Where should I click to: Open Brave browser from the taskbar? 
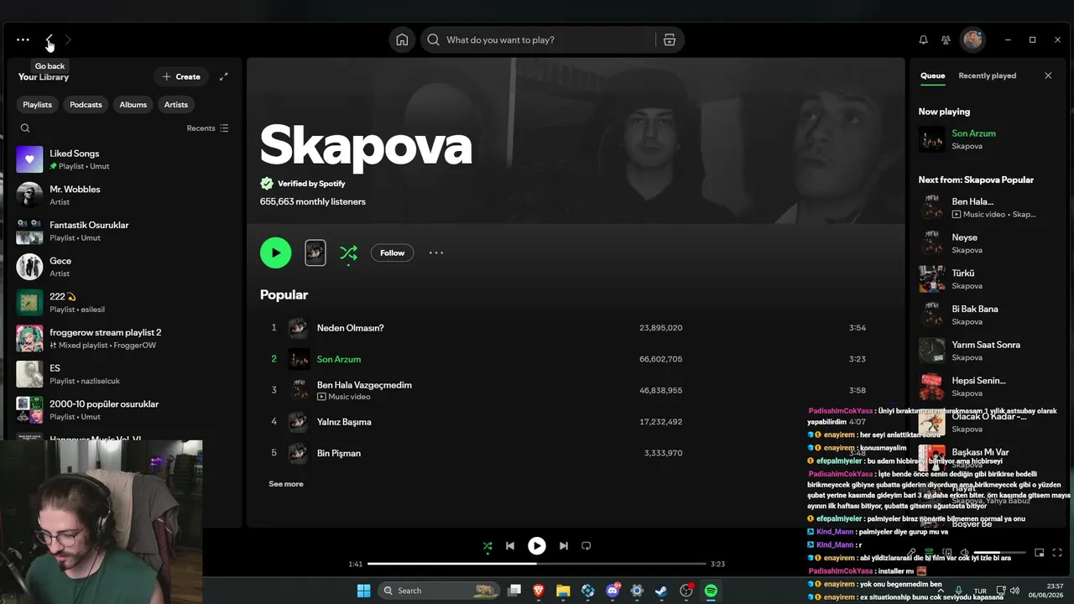click(x=539, y=591)
